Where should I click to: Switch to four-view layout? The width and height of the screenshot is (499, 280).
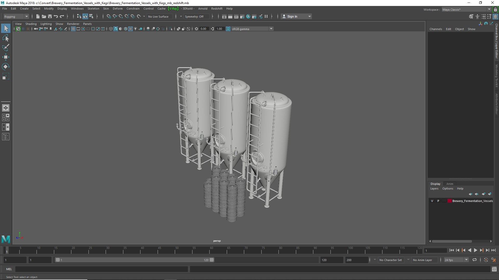pyautogui.click(x=6, y=117)
